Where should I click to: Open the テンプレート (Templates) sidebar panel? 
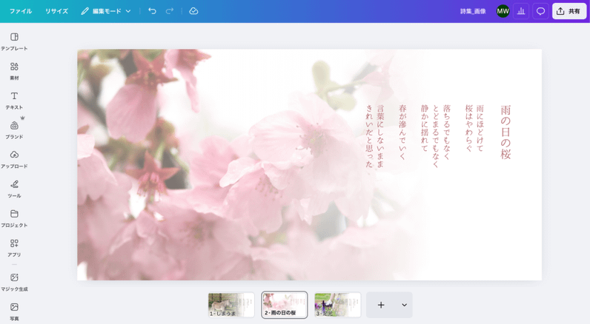pyautogui.click(x=14, y=41)
